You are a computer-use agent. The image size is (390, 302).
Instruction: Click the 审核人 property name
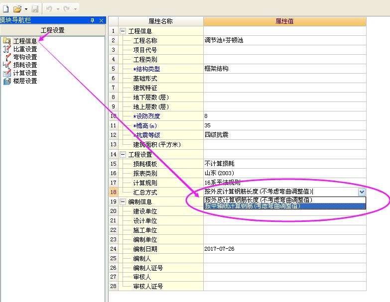tap(142, 277)
